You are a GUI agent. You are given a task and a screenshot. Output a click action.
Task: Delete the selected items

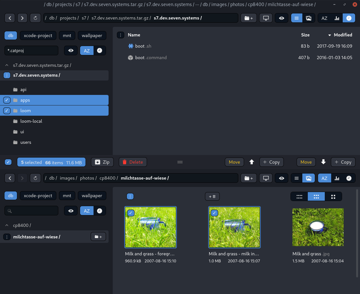pos(133,162)
